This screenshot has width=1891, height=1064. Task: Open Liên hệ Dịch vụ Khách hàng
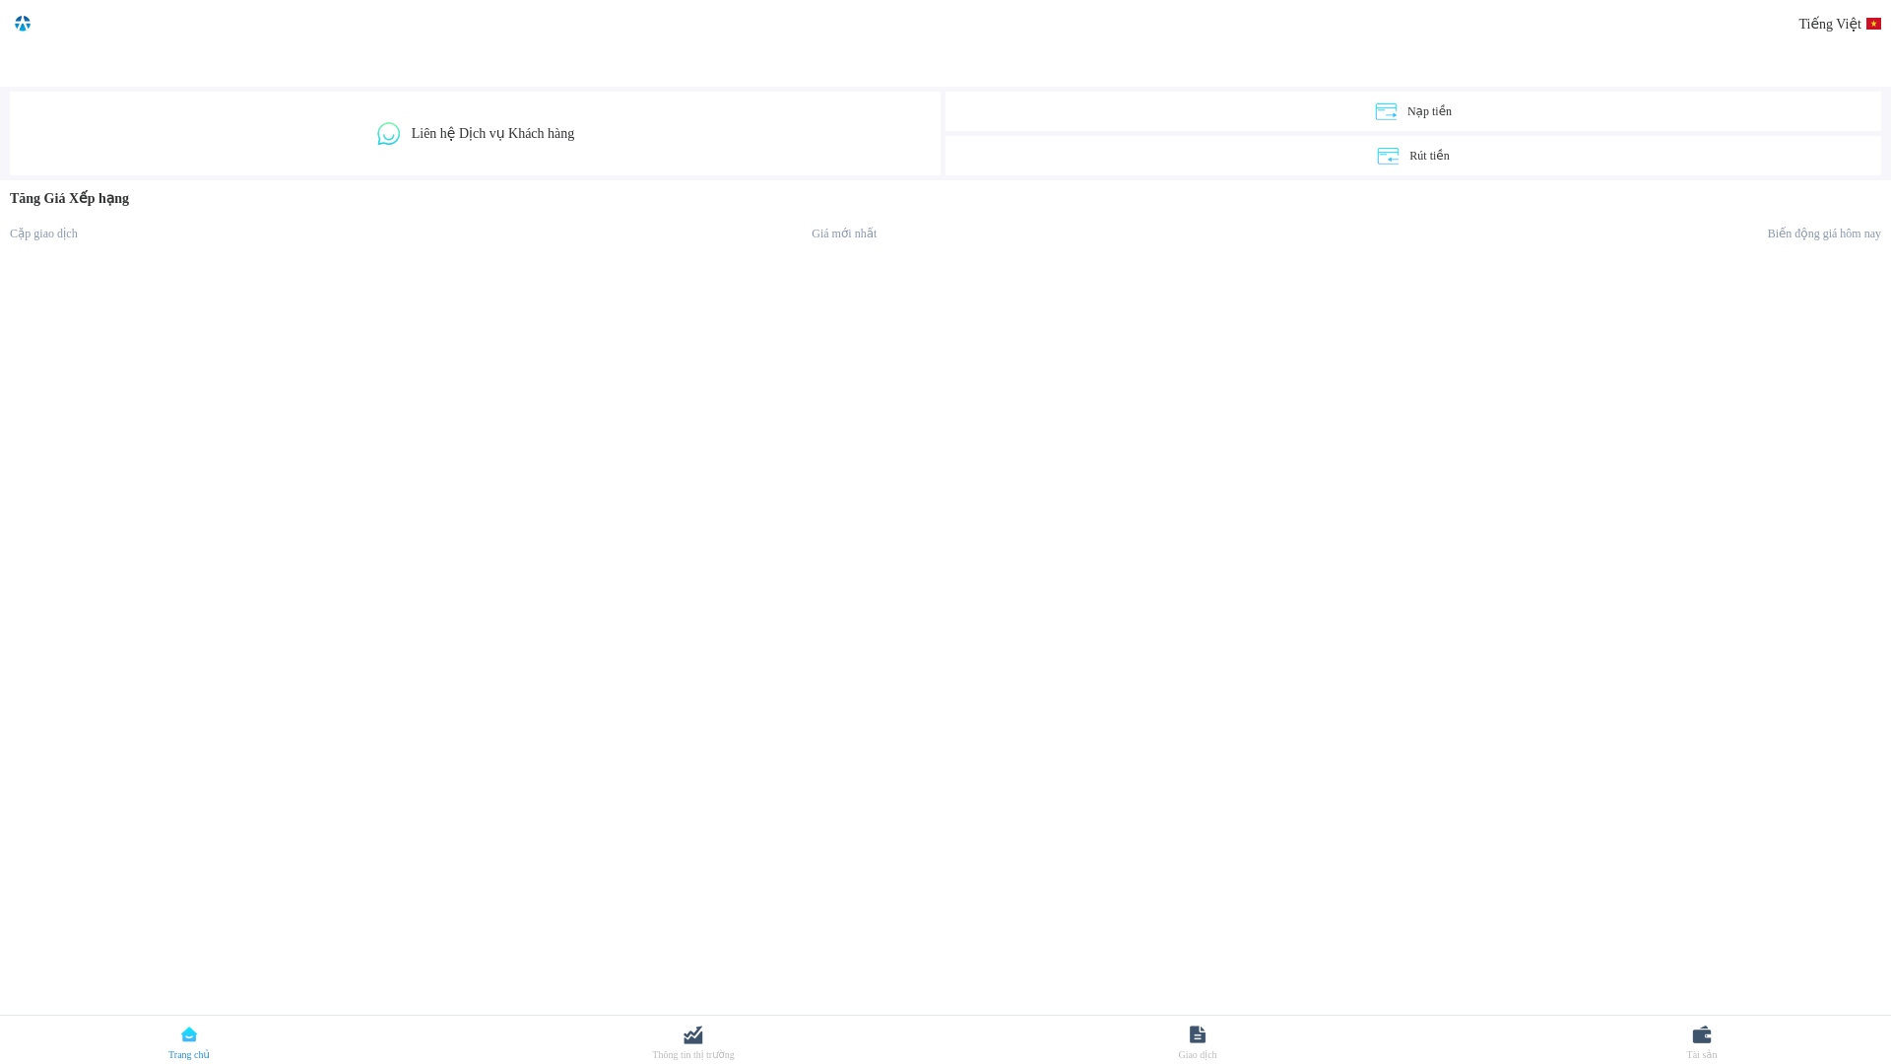(x=475, y=134)
